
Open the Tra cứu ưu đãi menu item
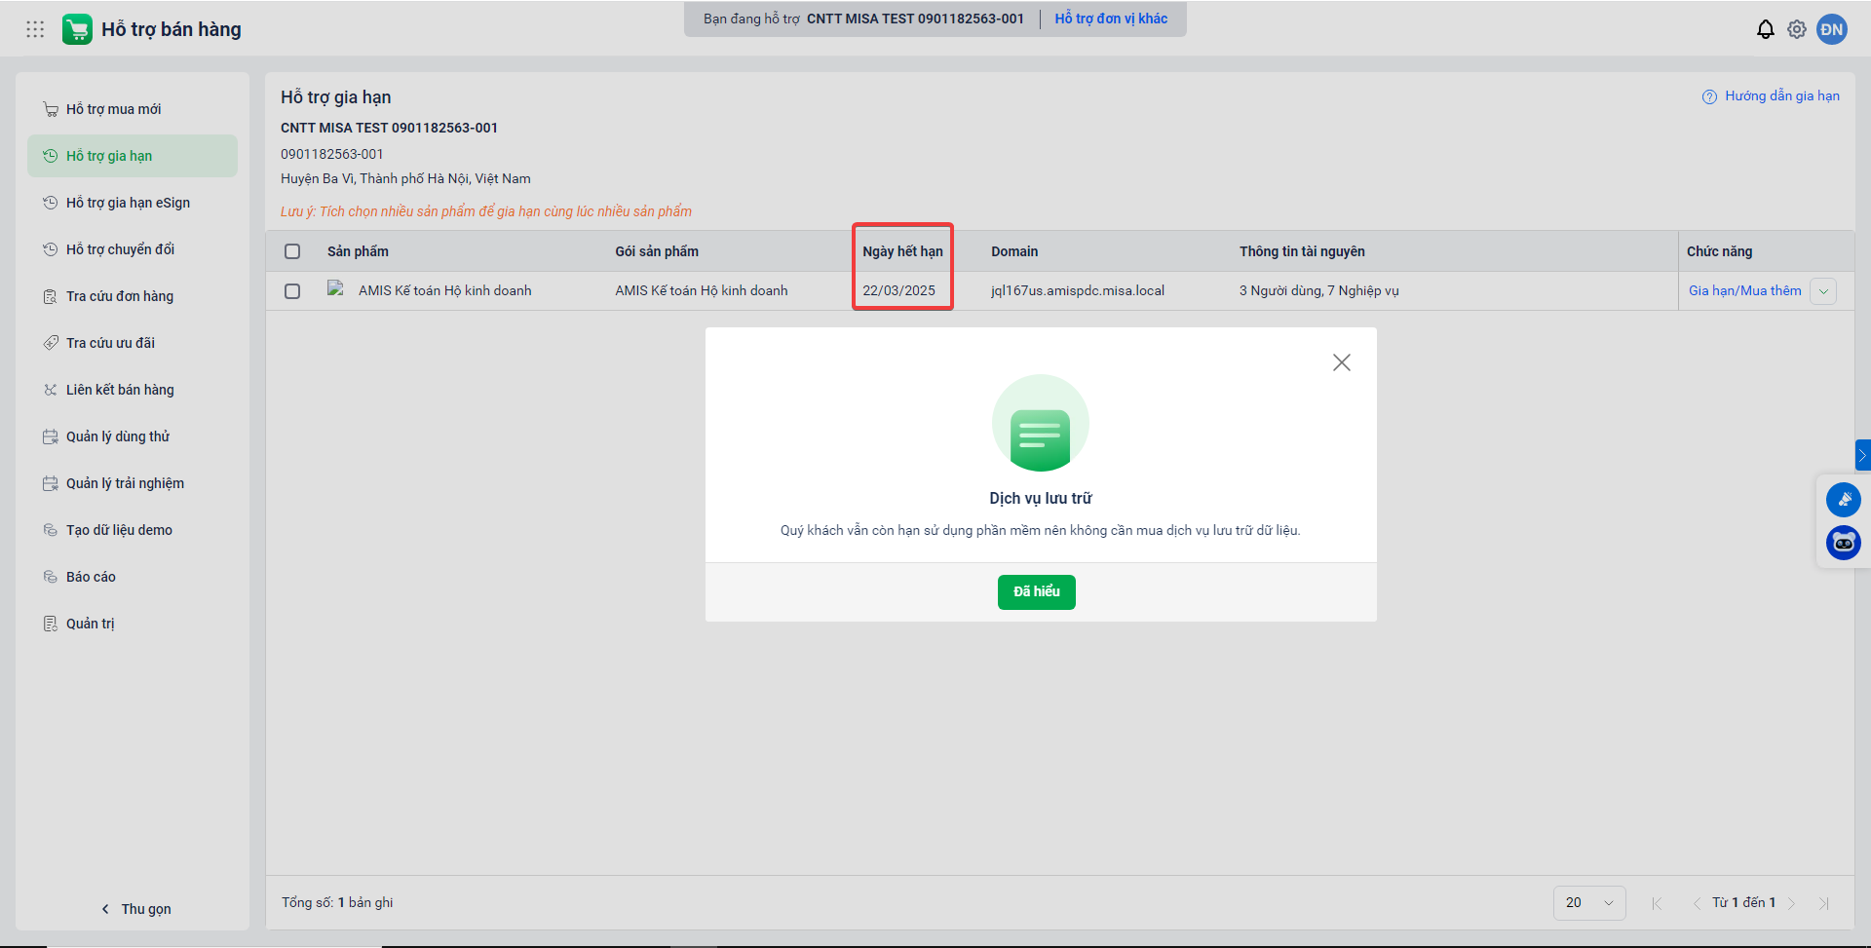click(x=133, y=343)
